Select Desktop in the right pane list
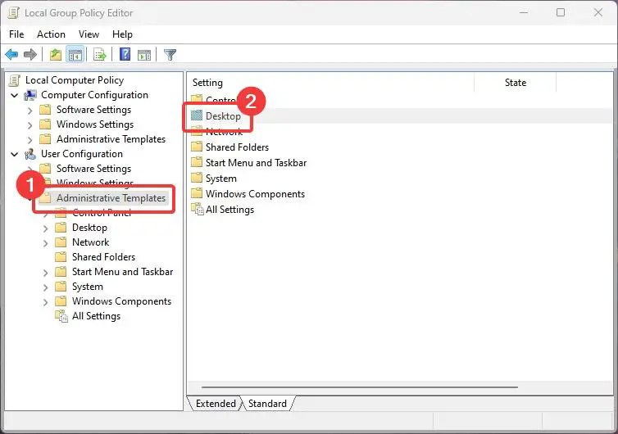 223,115
